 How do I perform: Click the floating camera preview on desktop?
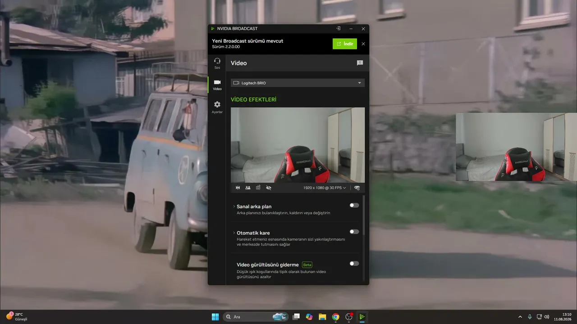(516, 147)
